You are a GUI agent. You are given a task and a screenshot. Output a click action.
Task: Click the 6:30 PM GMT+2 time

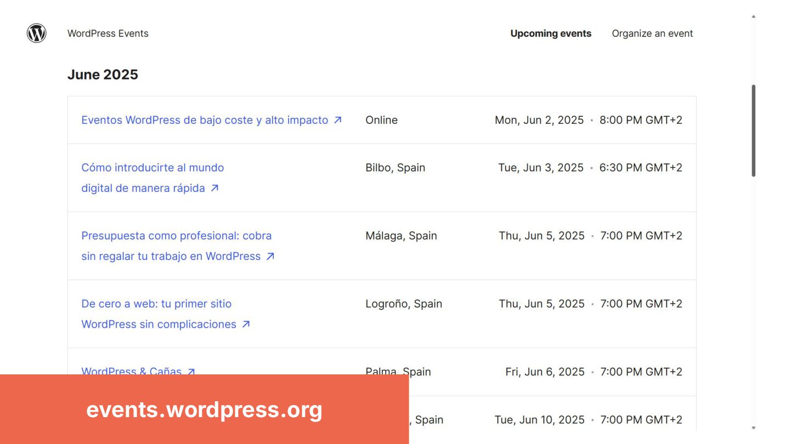(x=641, y=168)
